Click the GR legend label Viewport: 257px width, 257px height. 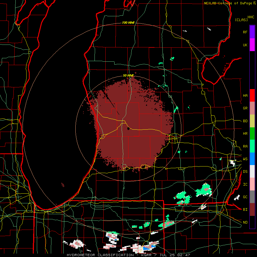pos(245,108)
